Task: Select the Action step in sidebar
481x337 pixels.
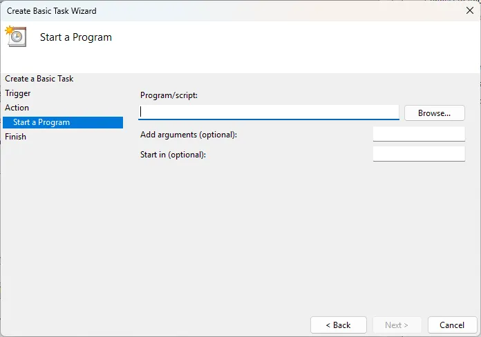Action: pyautogui.click(x=17, y=108)
